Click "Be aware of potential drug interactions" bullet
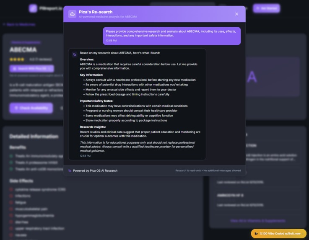This screenshot has height=240, width=309. (x=136, y=85)
